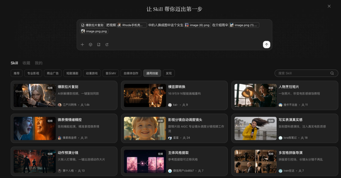The height and width of the screenshot is (178, 341).
Task: Switch to the 我的 tab
Action: pyautogui.click(x=39, y=63)
